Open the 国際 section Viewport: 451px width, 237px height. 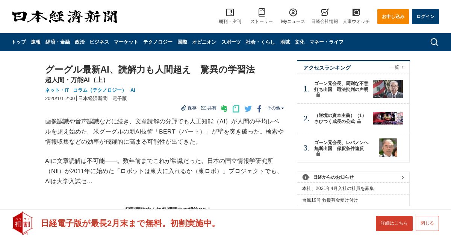pos(182,42)
